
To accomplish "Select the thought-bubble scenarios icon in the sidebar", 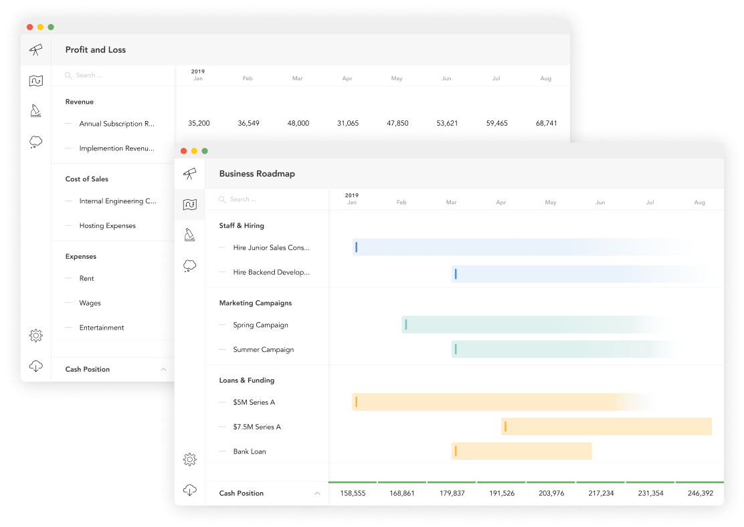I will (x=189, y=266).
